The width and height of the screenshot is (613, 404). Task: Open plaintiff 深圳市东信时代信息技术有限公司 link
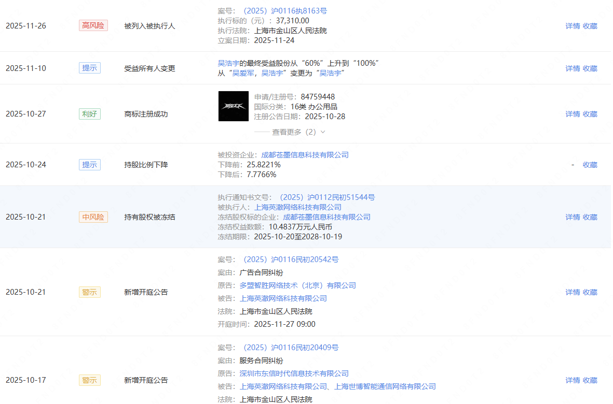tap(294, 373)
